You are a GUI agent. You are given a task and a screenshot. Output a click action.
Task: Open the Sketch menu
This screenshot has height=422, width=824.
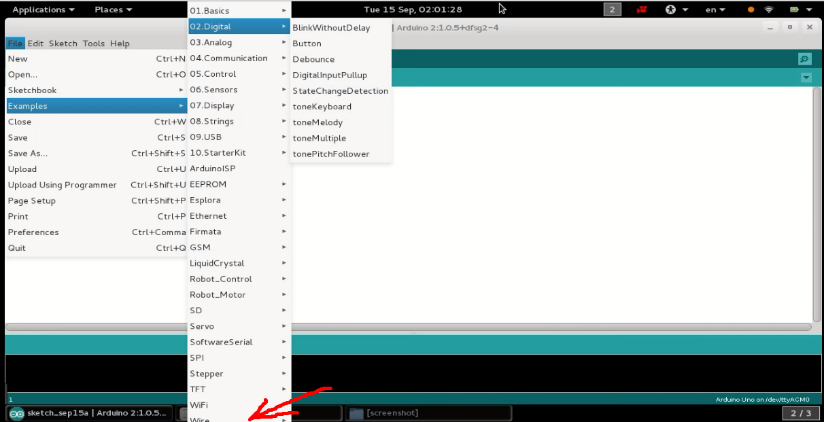[63, 43]
